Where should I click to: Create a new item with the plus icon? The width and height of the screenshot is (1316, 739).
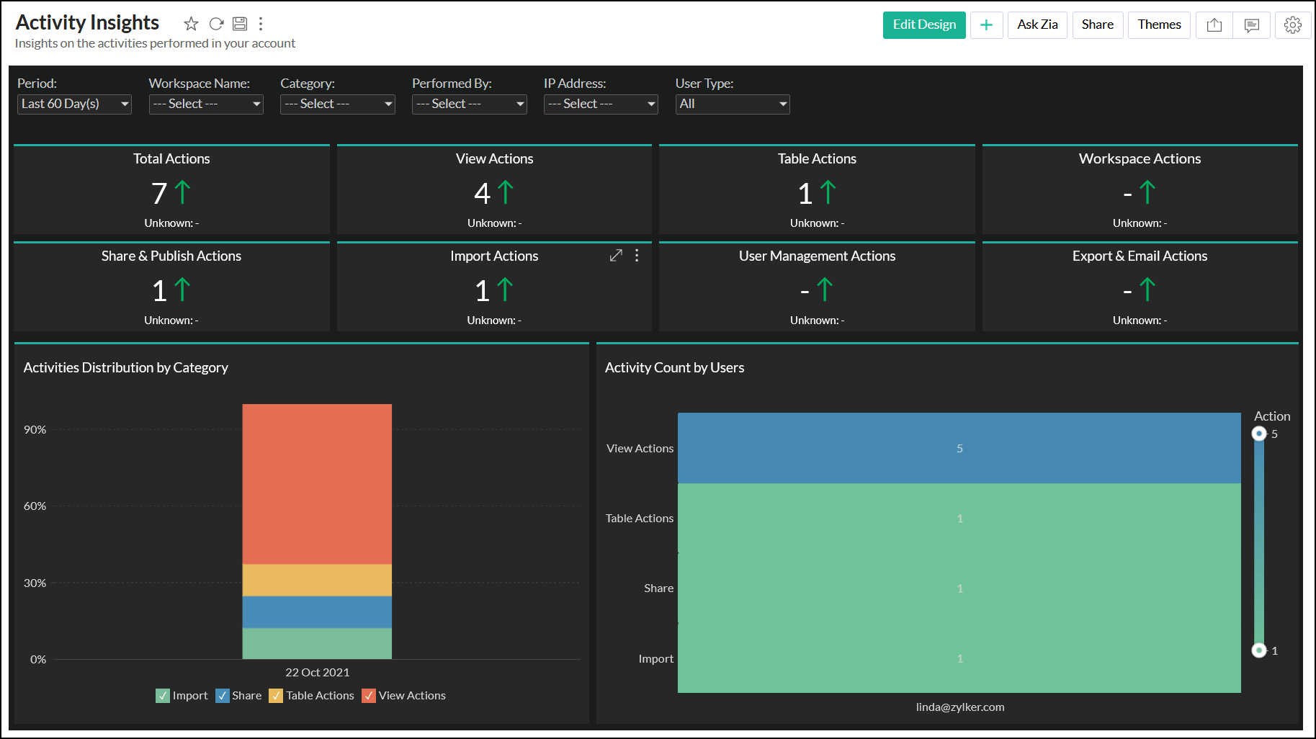986,24
